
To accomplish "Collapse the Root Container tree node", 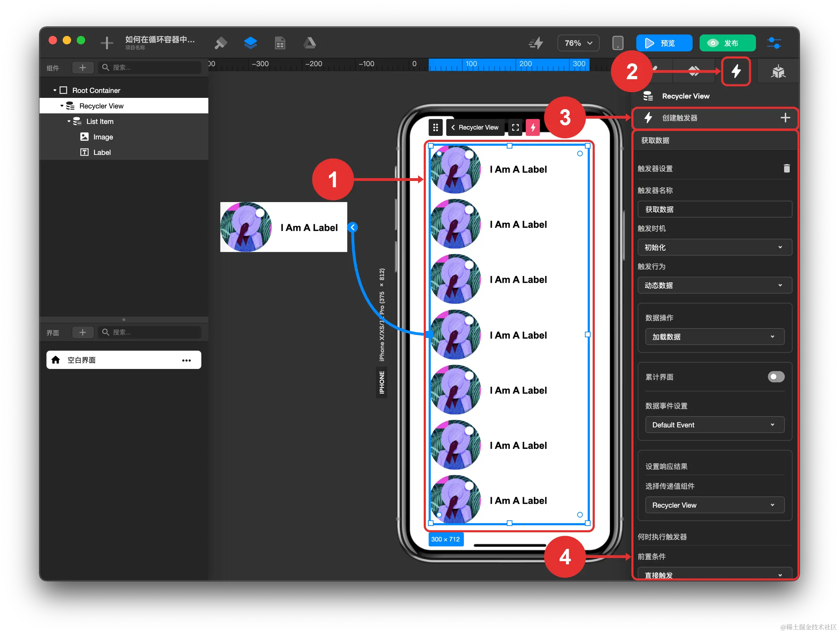I will pos(55,90).
